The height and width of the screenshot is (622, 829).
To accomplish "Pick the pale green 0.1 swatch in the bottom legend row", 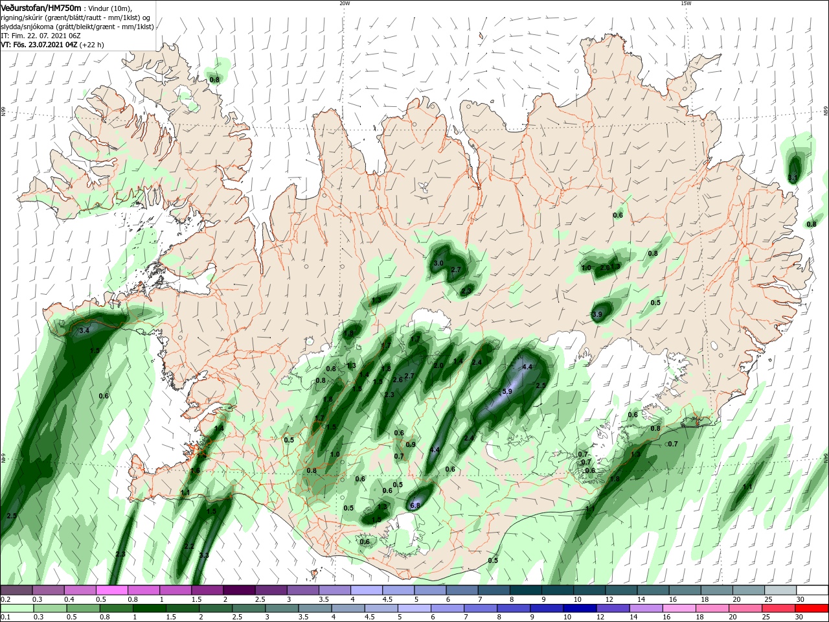I will 17,608.
